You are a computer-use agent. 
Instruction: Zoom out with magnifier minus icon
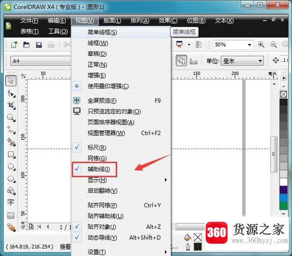pyautogui.click(x=273, y=44)
